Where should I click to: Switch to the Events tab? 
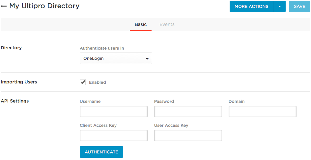(x=167, y=25)
